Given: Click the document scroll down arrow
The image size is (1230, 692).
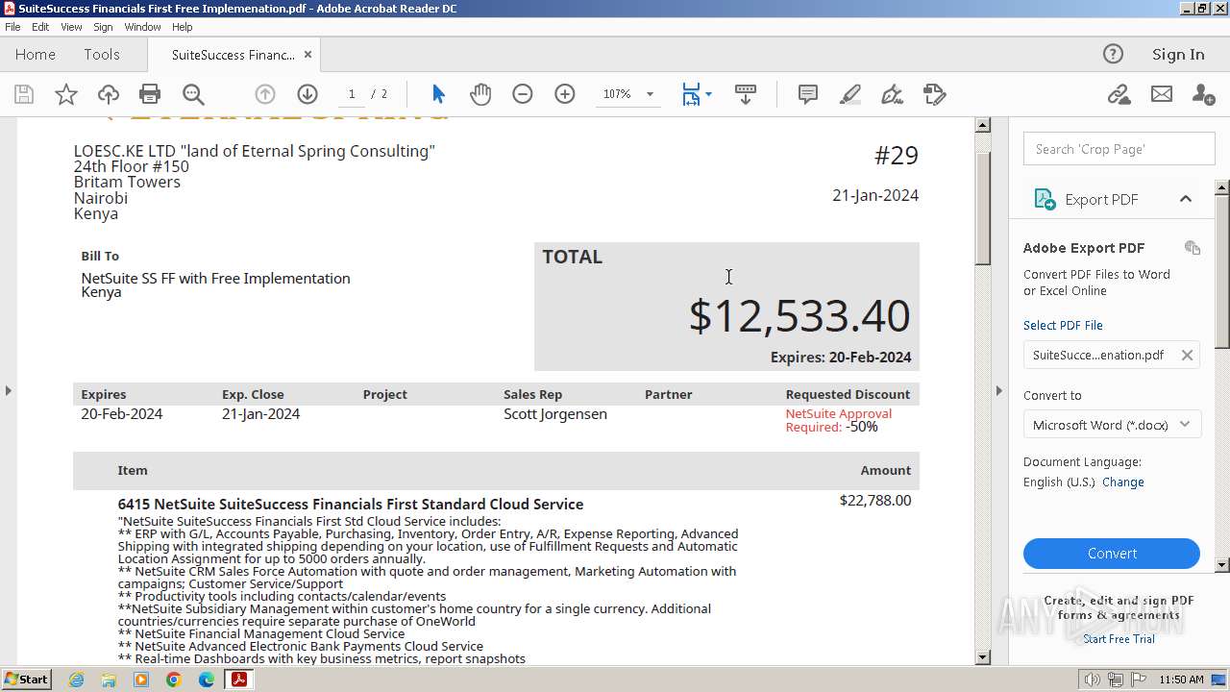Looking at the screenshot, I should 983,657.
